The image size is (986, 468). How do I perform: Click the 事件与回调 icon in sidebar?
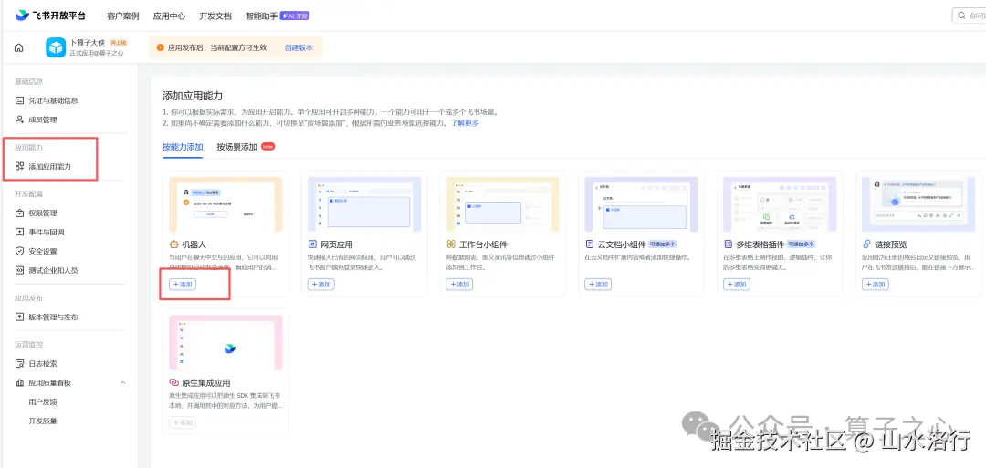[19, 232]
